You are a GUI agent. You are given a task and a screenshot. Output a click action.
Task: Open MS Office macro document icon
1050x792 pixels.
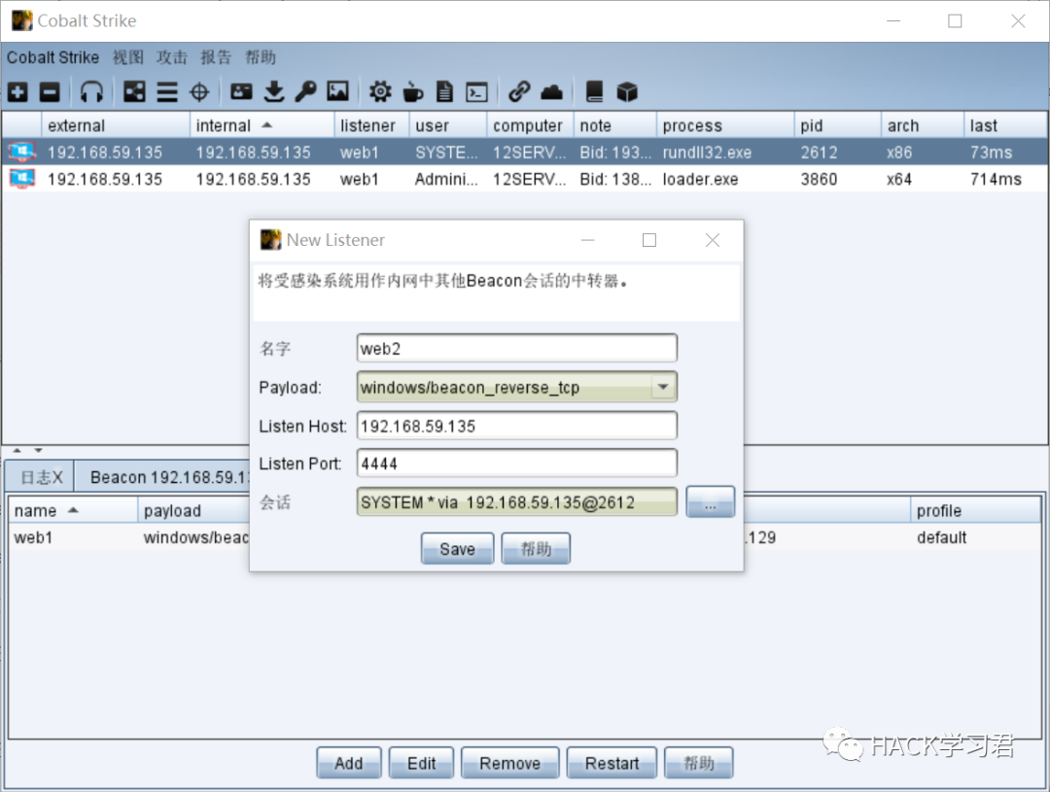[444, 91]
